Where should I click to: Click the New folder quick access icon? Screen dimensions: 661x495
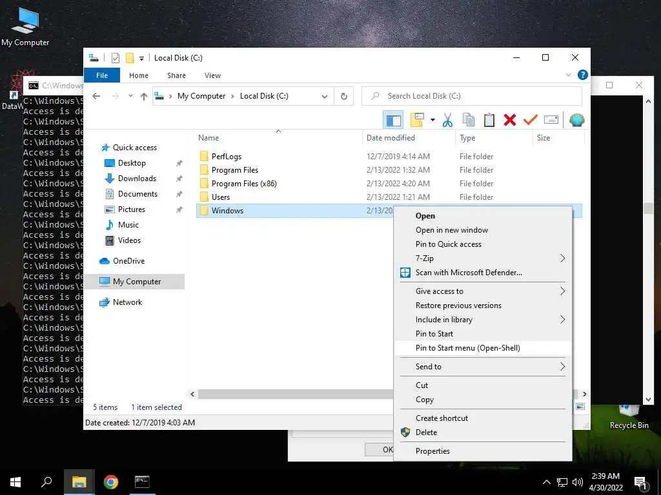tap(130, 58)
